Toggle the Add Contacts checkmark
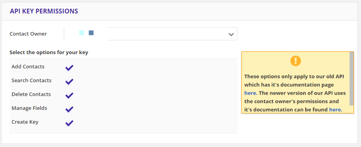The image size is (361, 147). click(x=69, y=68)
